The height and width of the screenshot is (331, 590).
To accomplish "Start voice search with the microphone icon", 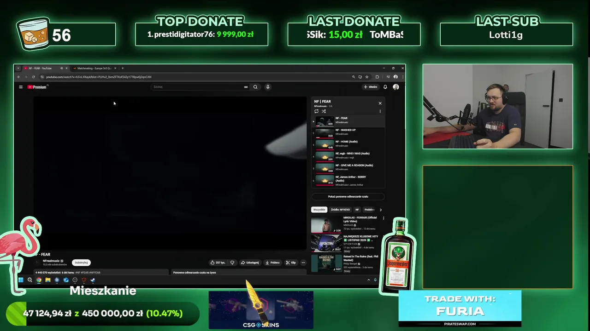I will click(x=268, y=87).
